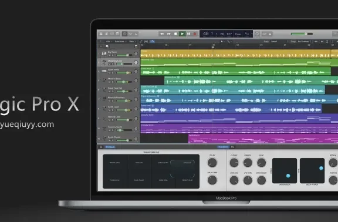Viewport: 338px width, 222px height.
Task: Toggle the Smart Controls icon
Action: [124, 34]
